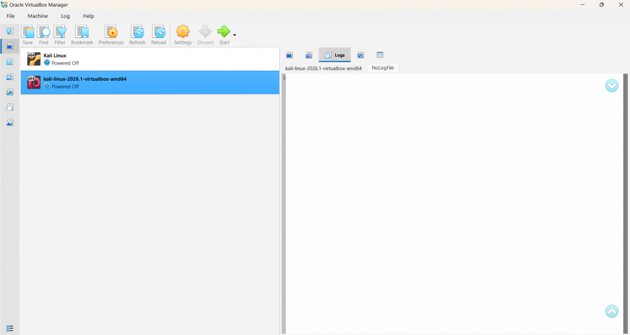Viewport: 630px width, 335px height.
Task: Click the red Debian swirl machine icon
Action: coord(34,83)
